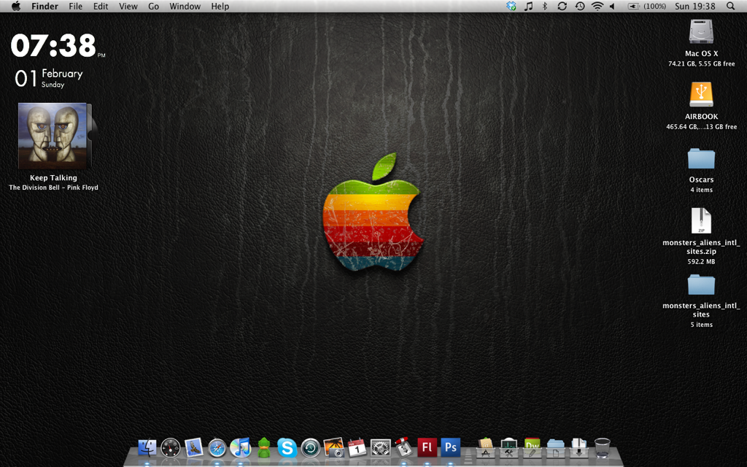Launch Transmit truck icon in Dock
The width and height of the screenshot is (747, 467).
tap(404, 447)
